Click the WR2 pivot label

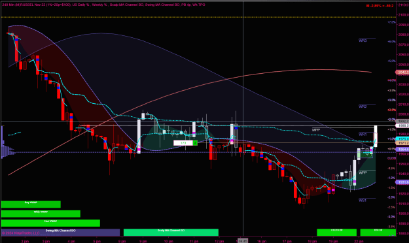pos(363,106)
